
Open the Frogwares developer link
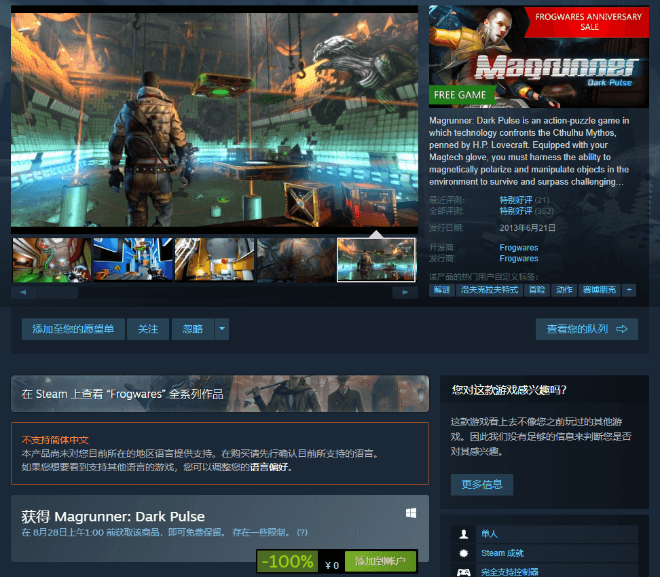519,248
